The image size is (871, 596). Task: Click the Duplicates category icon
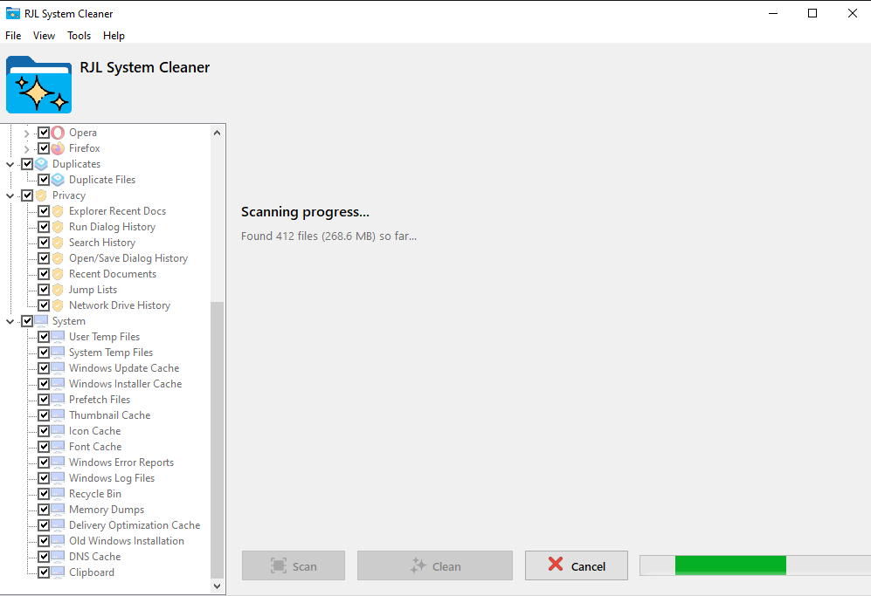point(41,163)
